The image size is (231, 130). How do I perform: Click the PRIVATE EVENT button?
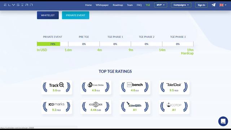click(x=75, y=15)
